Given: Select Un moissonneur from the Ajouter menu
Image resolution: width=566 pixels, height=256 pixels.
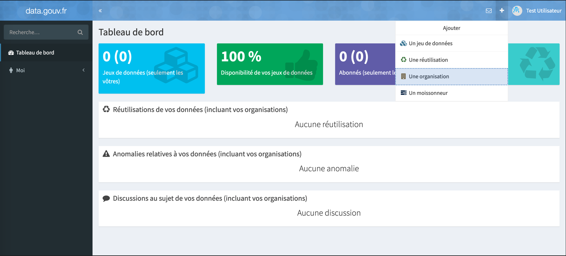Looking at the screenshot, I should point(451,93).
